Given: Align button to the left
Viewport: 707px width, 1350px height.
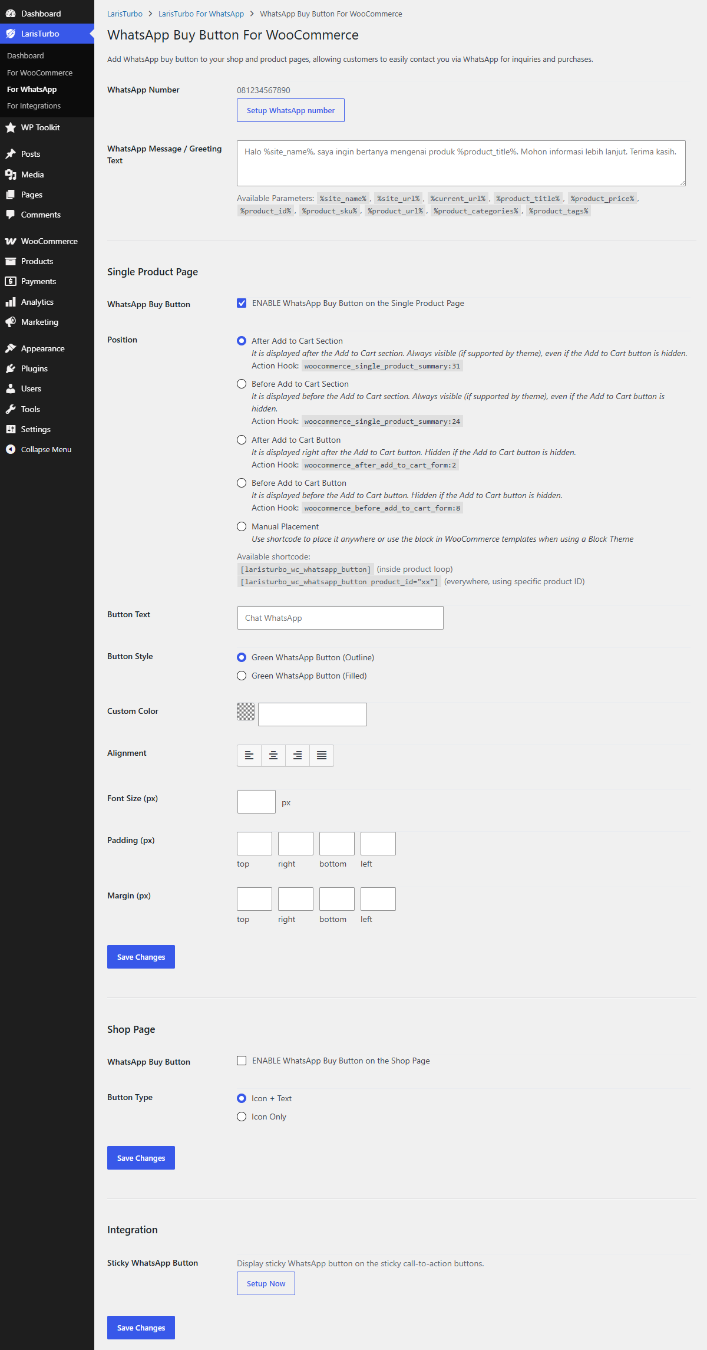Looking at the screenshot, I should (x=249, y=755).
